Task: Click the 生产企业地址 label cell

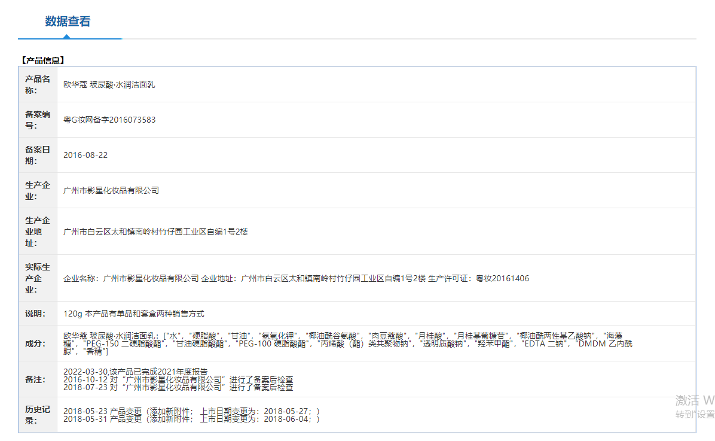Action: pyautogui.click(x=38, y=232)
